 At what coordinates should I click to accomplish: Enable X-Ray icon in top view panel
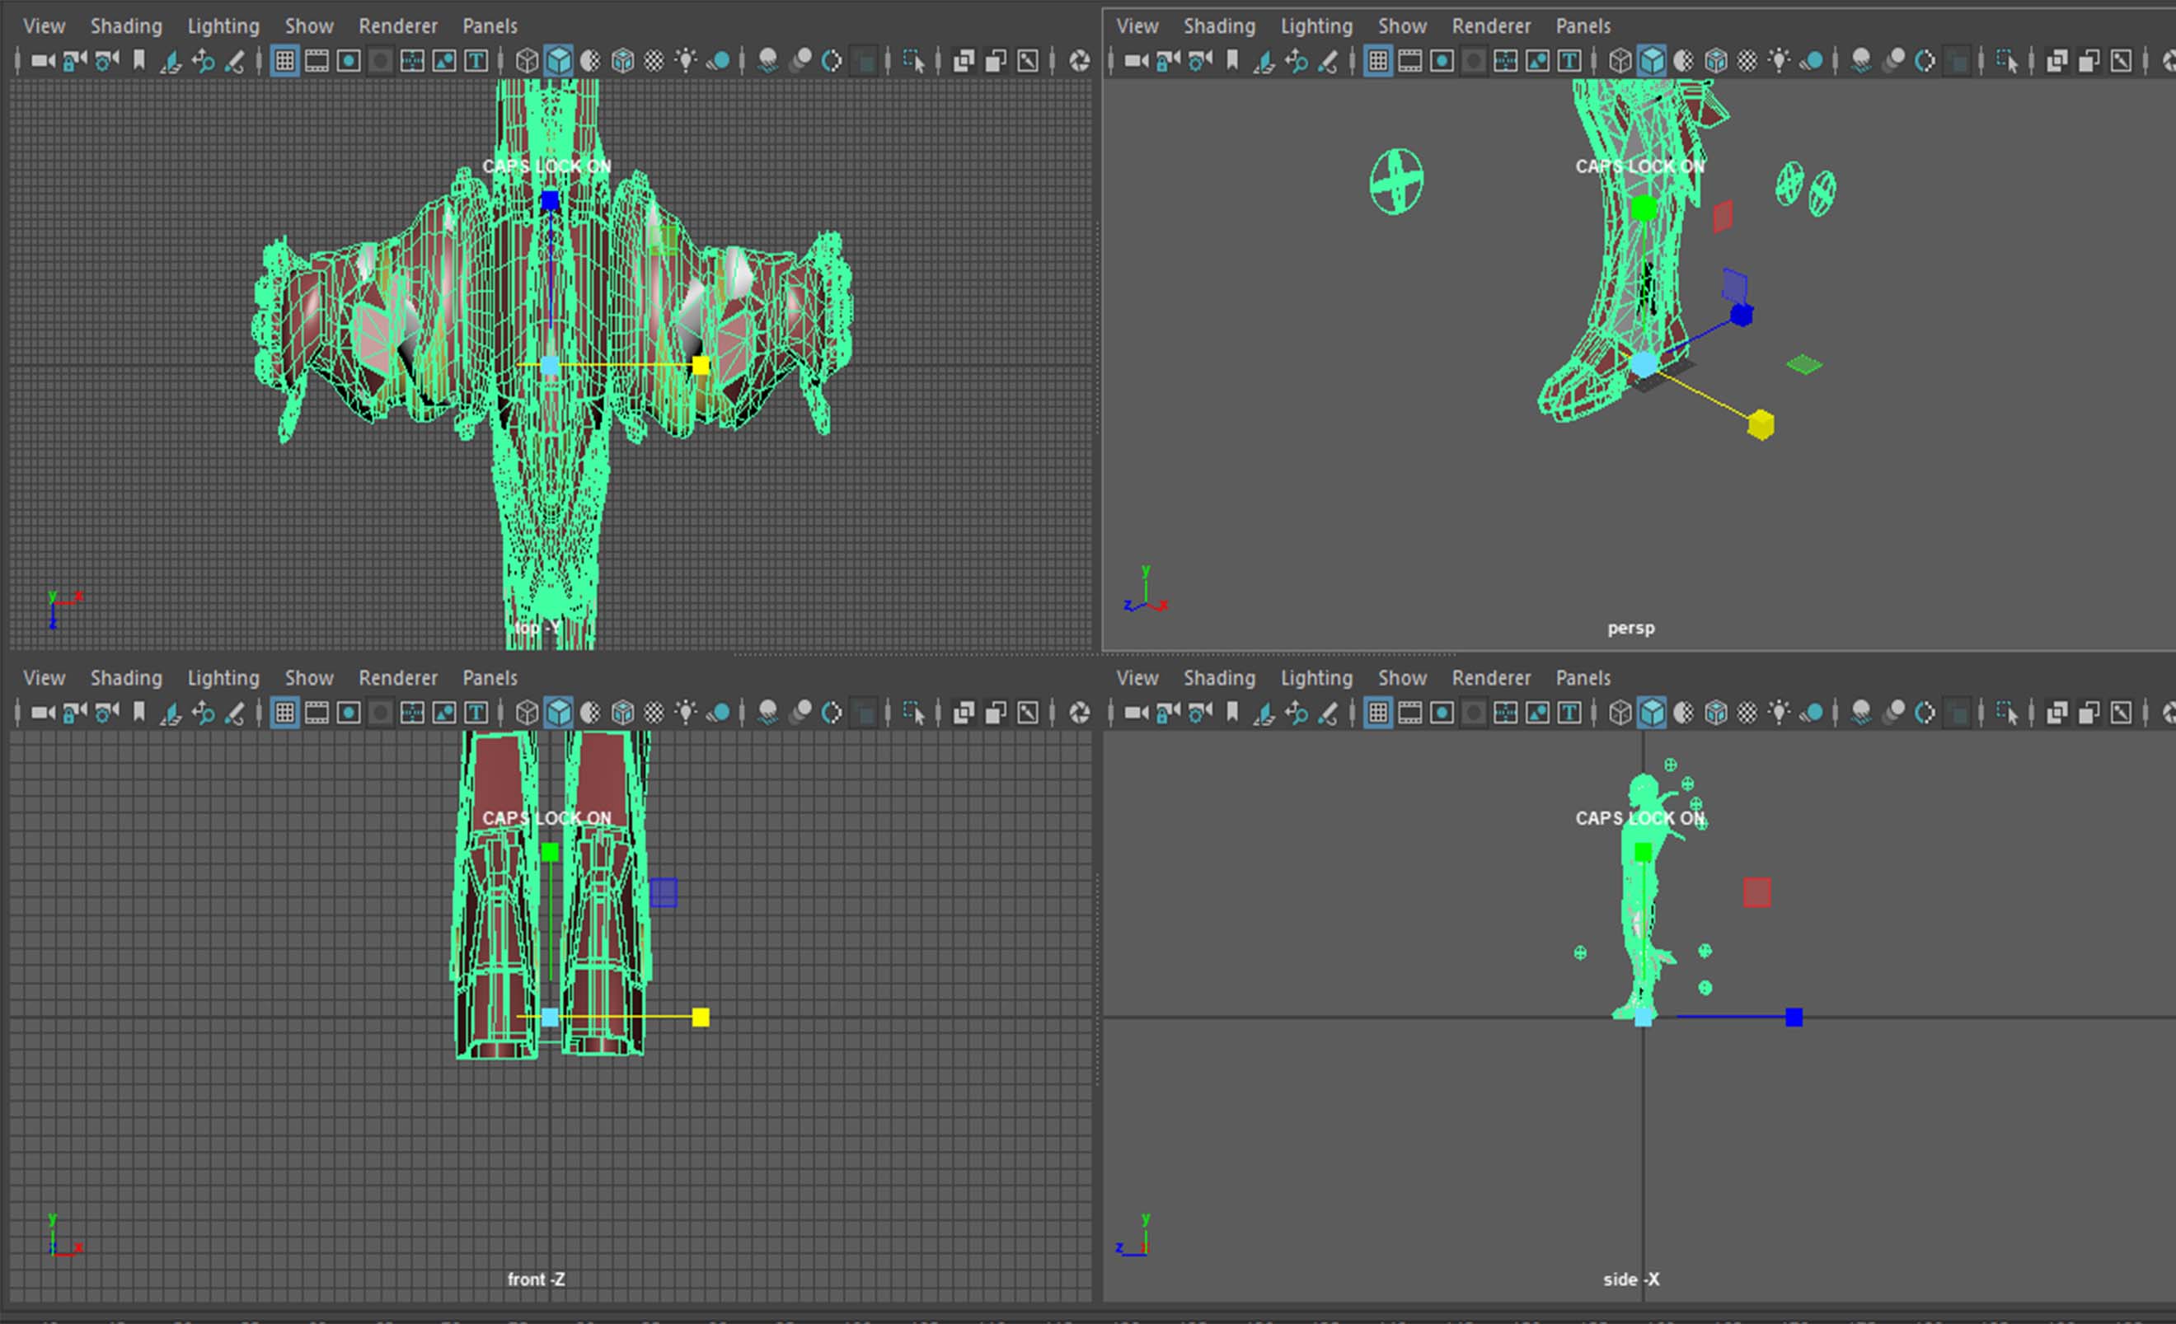(x=964, y=61)
